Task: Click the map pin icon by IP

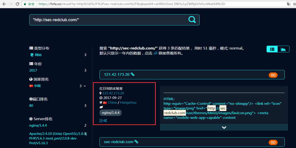Action: 100,93
